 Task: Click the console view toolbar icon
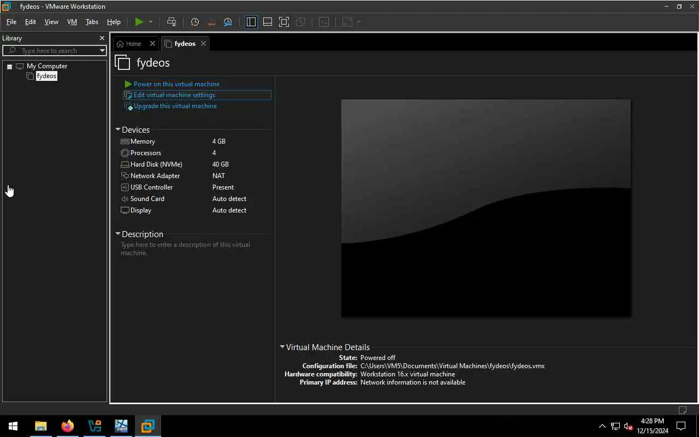pyautogui.click(x=324, y=22)
